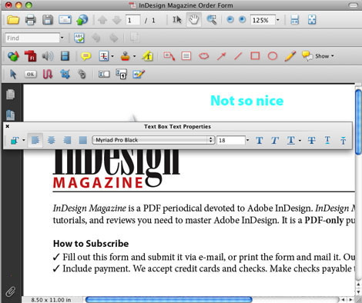
Task: Select the Sound tool speaker icon
Action: click(x=48, y=56)
